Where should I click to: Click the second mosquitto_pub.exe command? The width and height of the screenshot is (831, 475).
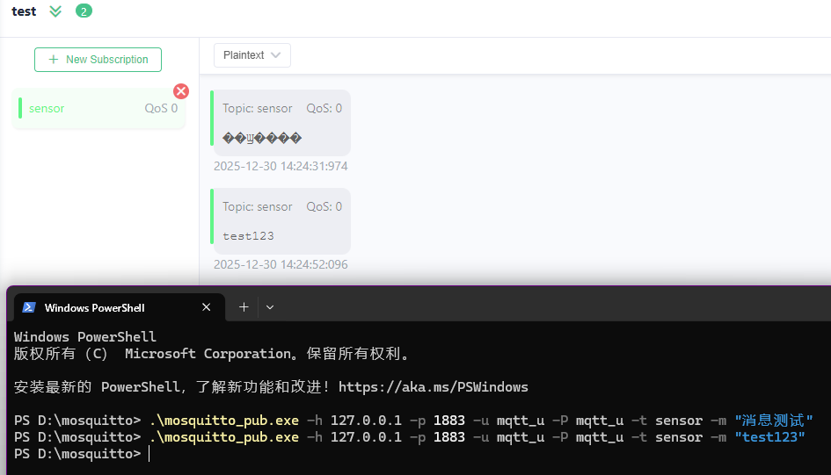[x=223, y=437]
